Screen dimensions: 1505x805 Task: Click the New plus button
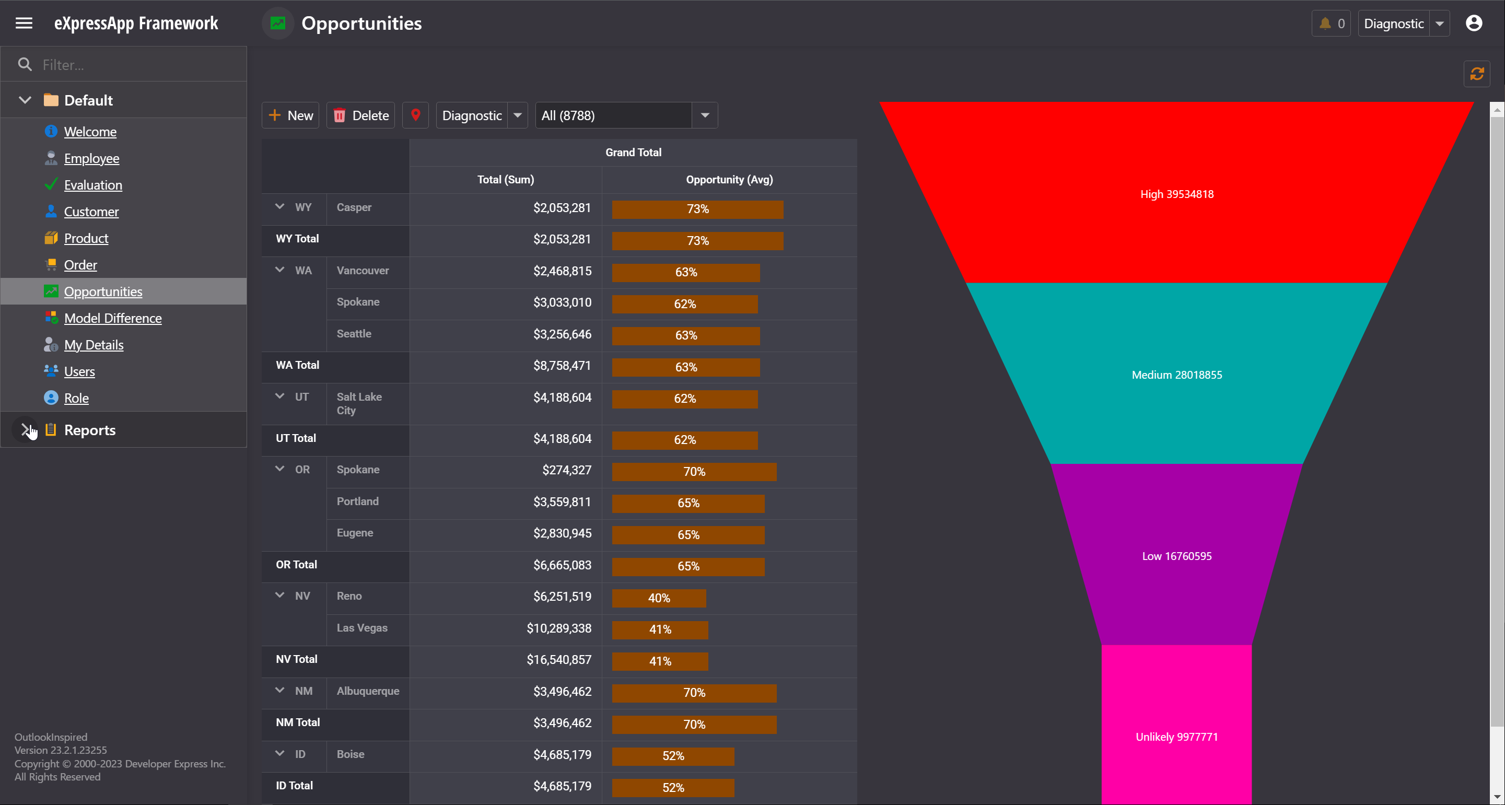pos(290,115)
